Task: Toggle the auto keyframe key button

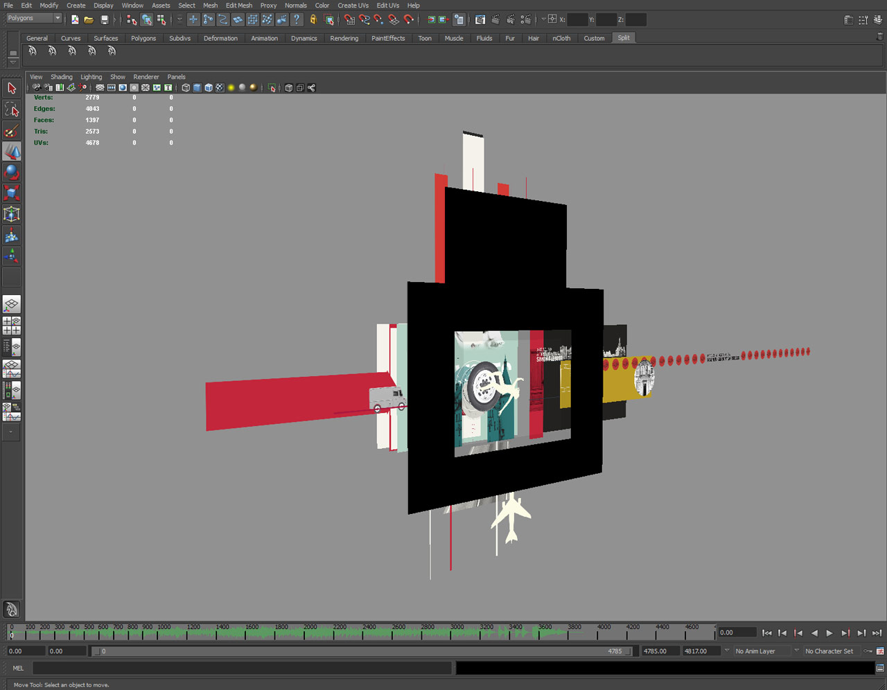Action: tap(868, 651)
